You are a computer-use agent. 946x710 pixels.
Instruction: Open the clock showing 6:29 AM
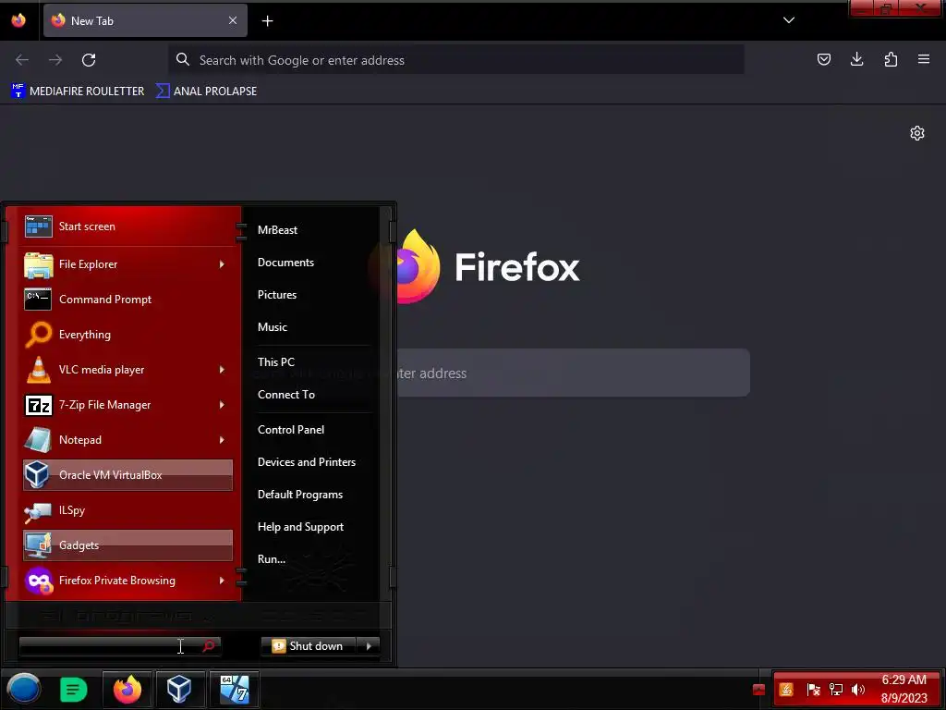pyautogui.click(x=904, y=689)
